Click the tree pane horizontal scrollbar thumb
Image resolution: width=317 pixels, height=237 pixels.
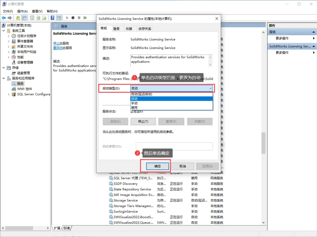coord(19,228)
